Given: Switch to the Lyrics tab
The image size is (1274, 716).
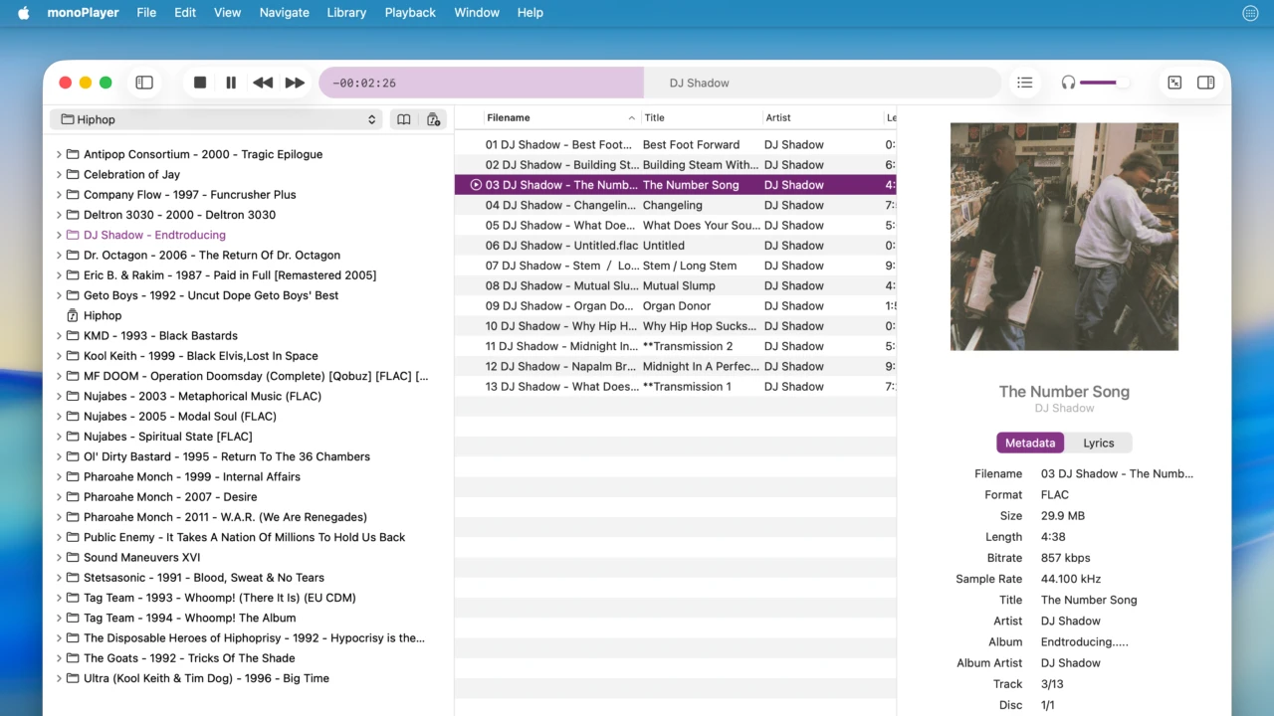Looking at the screenshot, I should click(1098, 444).
